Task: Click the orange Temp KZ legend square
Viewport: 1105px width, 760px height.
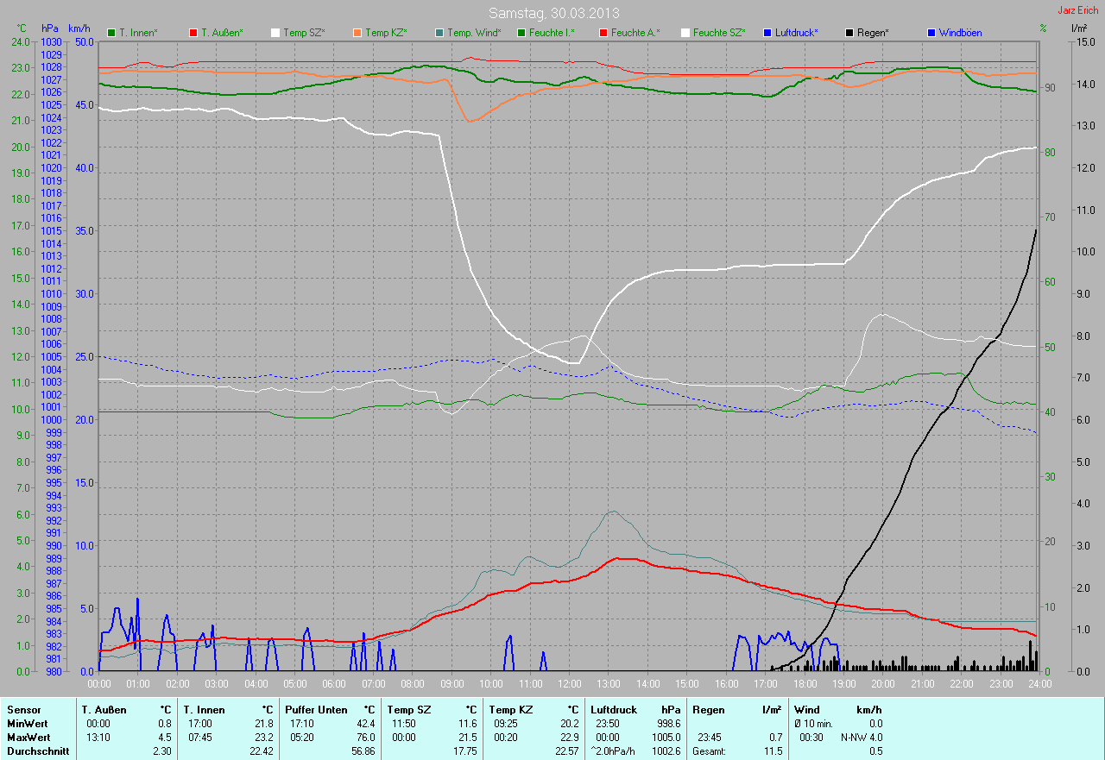Action: click(357, 33)
